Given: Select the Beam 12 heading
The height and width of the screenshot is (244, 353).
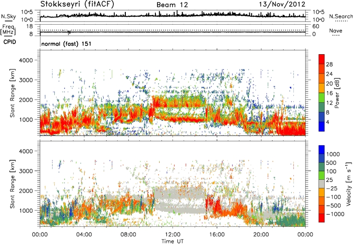Looking at the screenshot, I should tap(172, 5).
